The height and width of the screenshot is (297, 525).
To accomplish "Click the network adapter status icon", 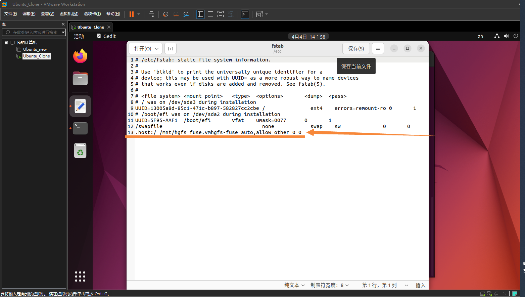I will coord(490,294).
